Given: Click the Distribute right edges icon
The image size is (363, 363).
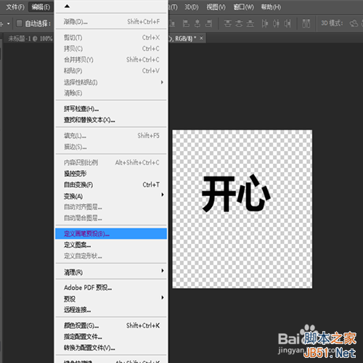Looking at the screenshot, I should 287,23.
